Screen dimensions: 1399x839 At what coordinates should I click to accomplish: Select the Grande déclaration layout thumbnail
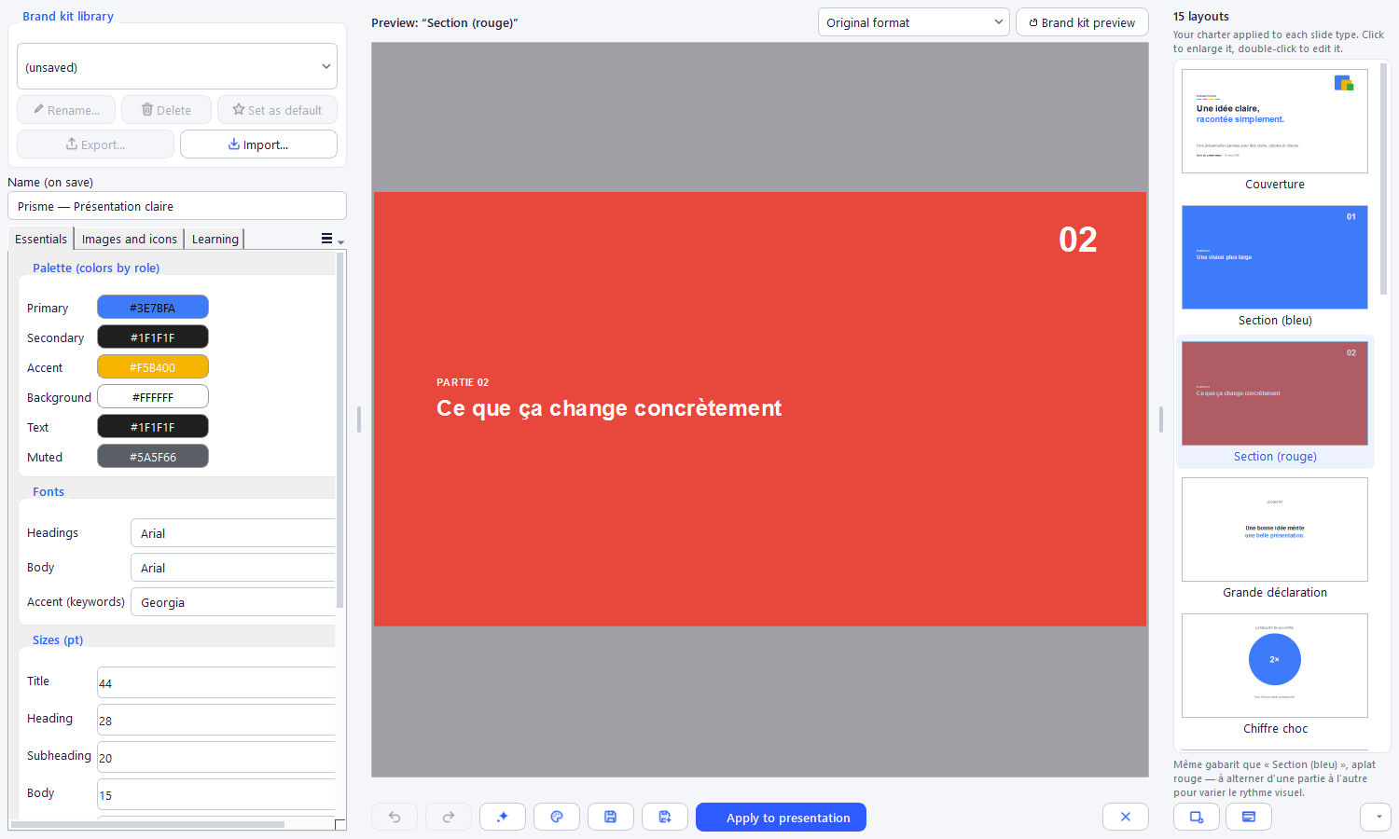(1275, 530)
